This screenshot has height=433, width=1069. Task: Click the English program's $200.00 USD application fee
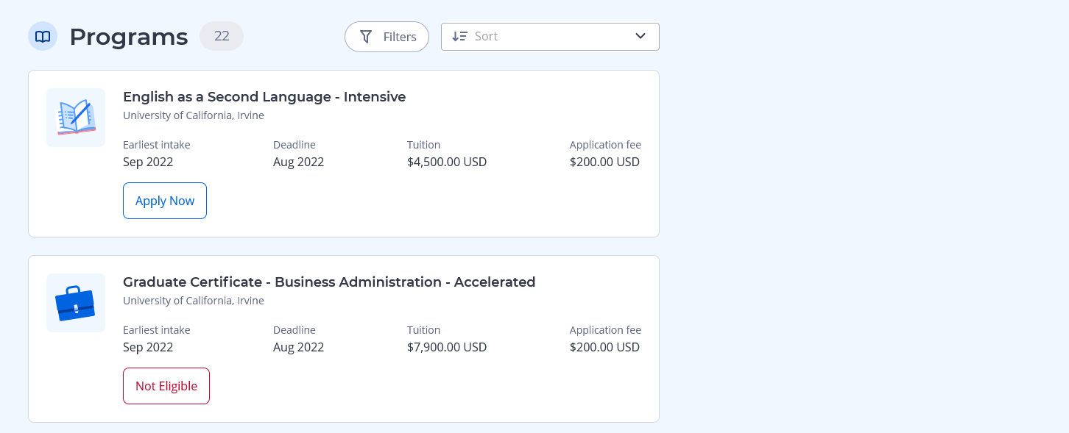click(x=604, y=162)
